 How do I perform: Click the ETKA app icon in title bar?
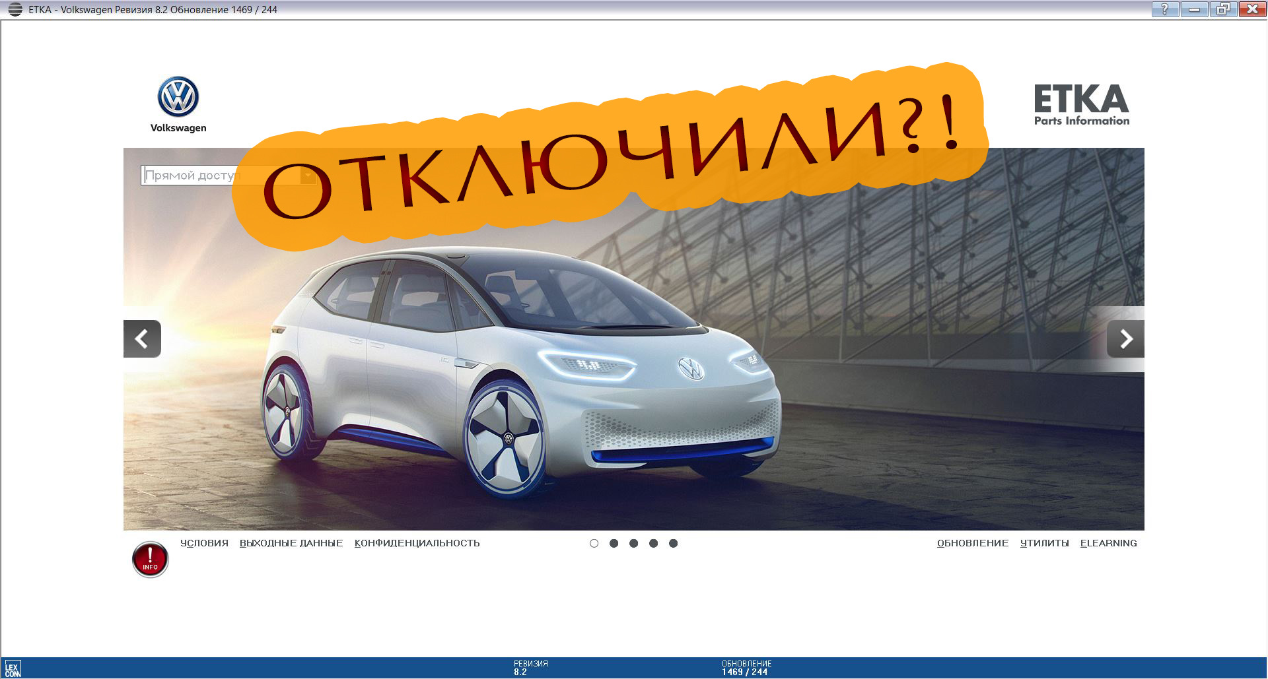[15, 9]
